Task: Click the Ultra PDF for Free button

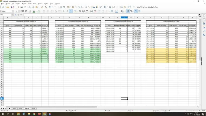Action: [x=142, y=7]
